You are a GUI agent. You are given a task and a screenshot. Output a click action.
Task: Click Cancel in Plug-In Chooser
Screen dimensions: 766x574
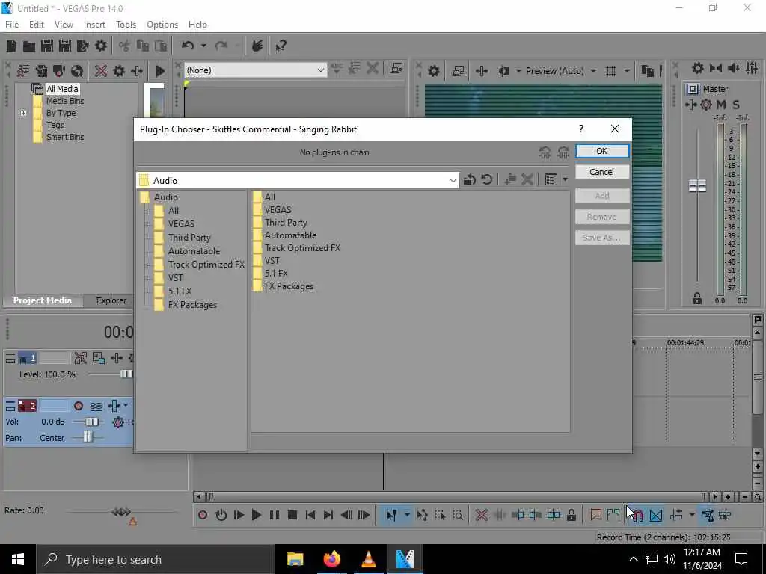602,172
